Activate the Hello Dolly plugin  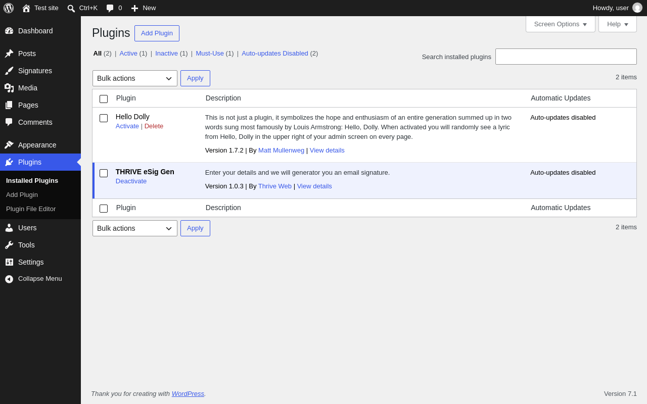(127, 126)
